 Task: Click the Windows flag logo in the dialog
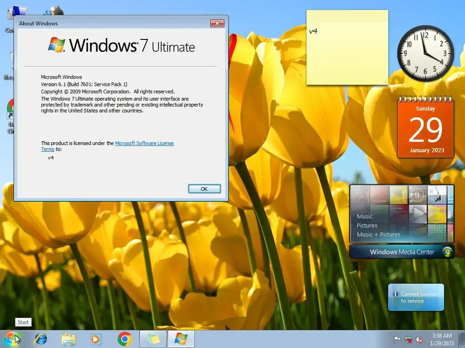pyautogui.click(x=57, y=45)
